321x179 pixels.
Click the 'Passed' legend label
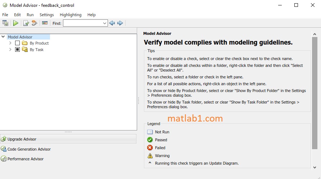point(161,140)
